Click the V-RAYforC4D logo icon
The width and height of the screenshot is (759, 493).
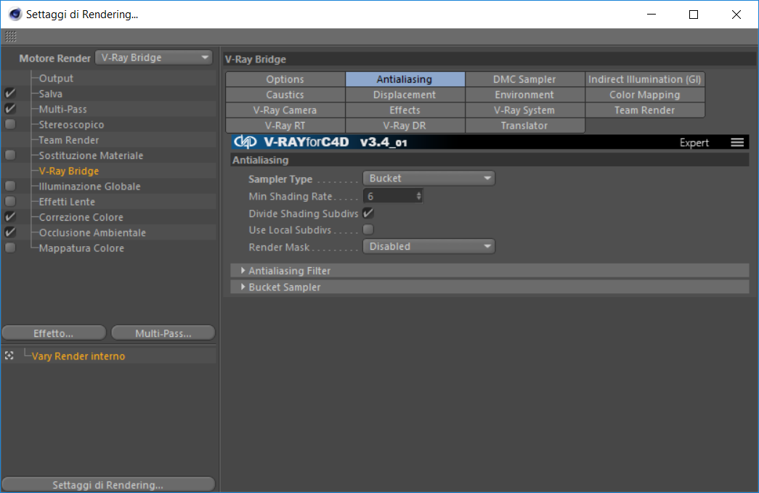245,142
